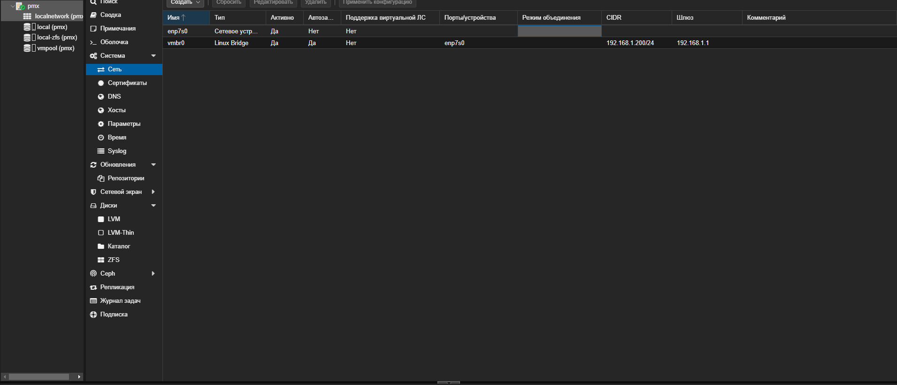The width and height of the screenshot is (897, 385).
Task: Collapse the pmx node in tree
Action: pyautogui.click(x=13, y=6)
